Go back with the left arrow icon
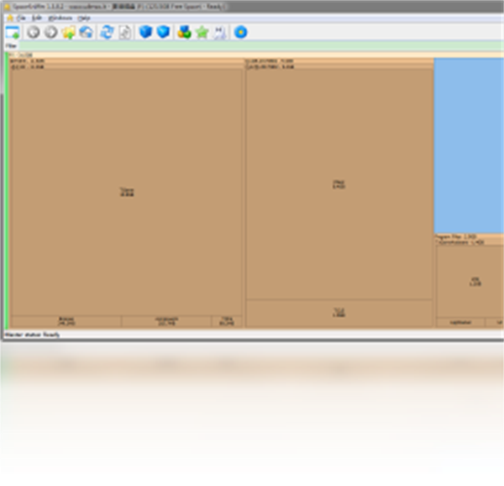The height and width of the screenshot is (486, 504). 34,32
